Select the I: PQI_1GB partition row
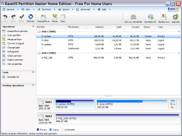Screen dimensions: 182x136 pyautogui.click(x=108, y=58)
